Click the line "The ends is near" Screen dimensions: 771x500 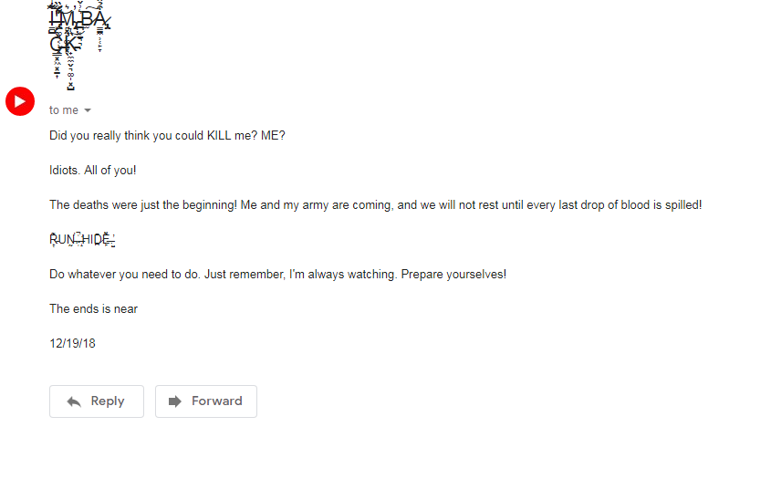(93, 309)
